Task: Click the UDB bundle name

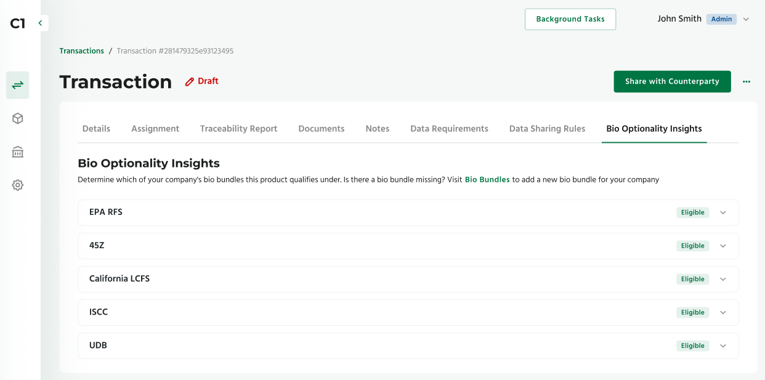Action: click(x=98, y=345)
